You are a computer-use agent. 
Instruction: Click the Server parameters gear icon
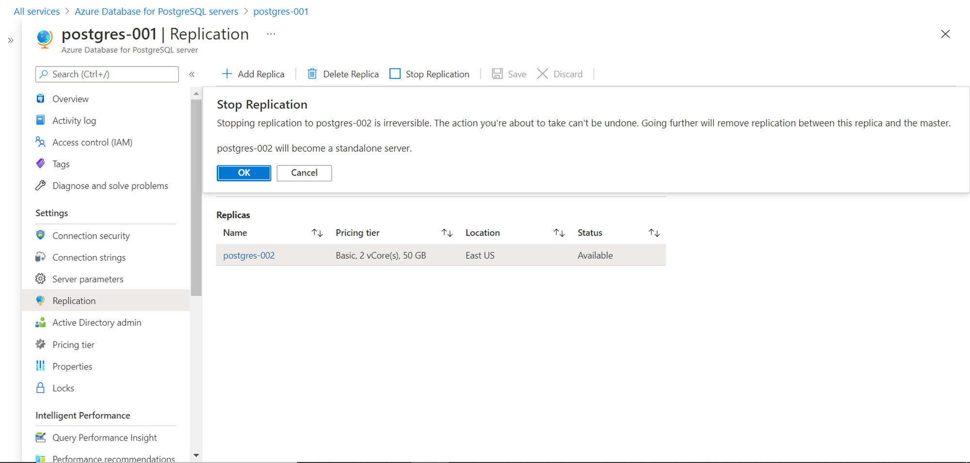(x=41, y=279)
